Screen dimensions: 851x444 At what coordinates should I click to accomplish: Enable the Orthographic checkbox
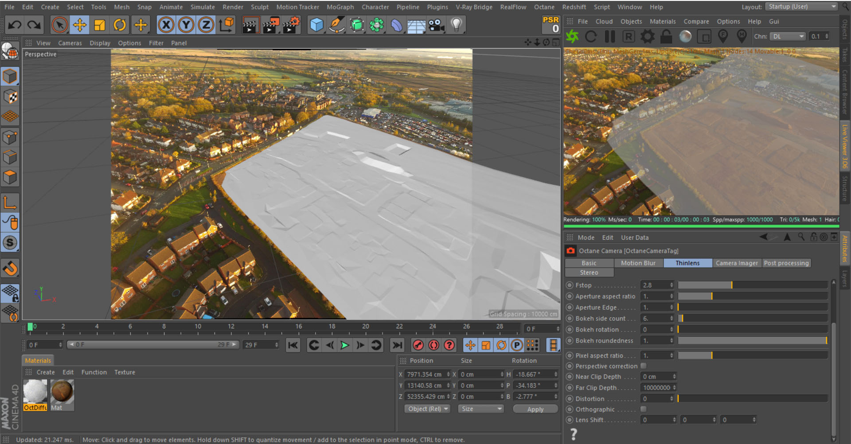[644, 409]
